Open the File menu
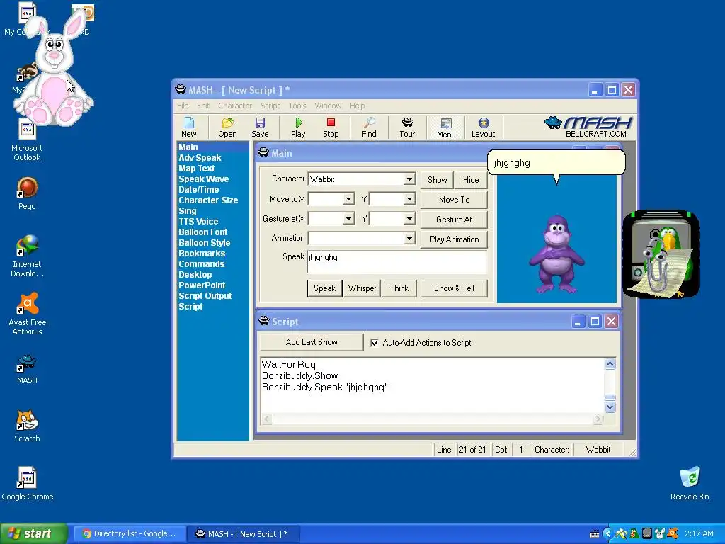Viewport: 725px width, 544px height. tap(183, 106)
